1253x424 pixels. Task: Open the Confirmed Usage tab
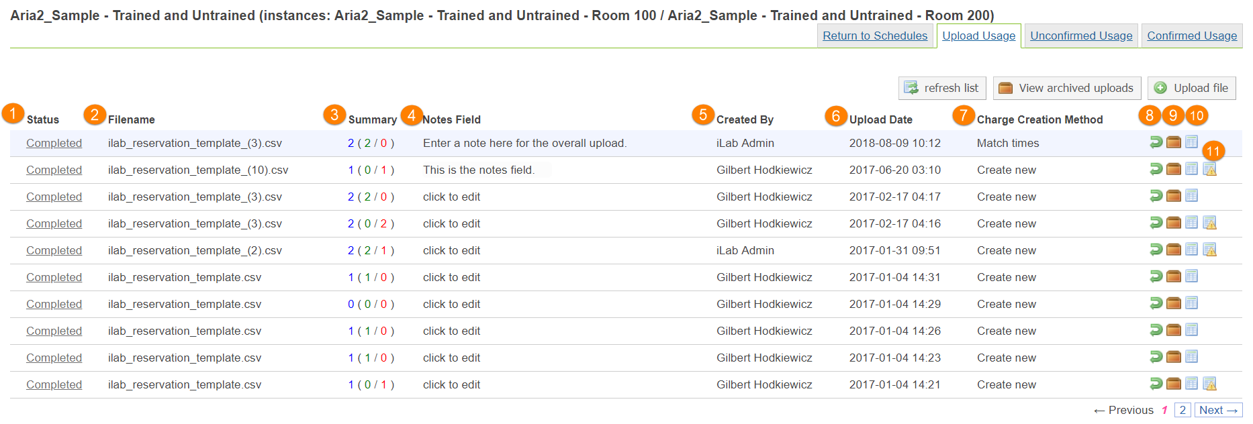[x=1192, y=36]
